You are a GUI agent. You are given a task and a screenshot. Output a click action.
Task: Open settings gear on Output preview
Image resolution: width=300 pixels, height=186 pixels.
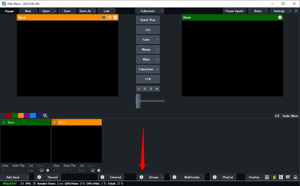280,17
